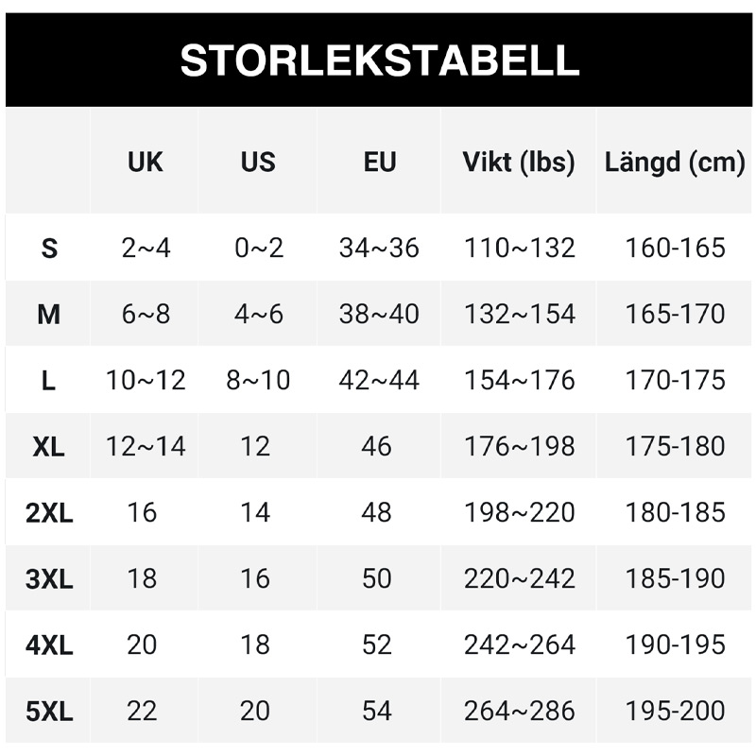Click the 160-165 length cell
The image size is (756, 756).
675,249
